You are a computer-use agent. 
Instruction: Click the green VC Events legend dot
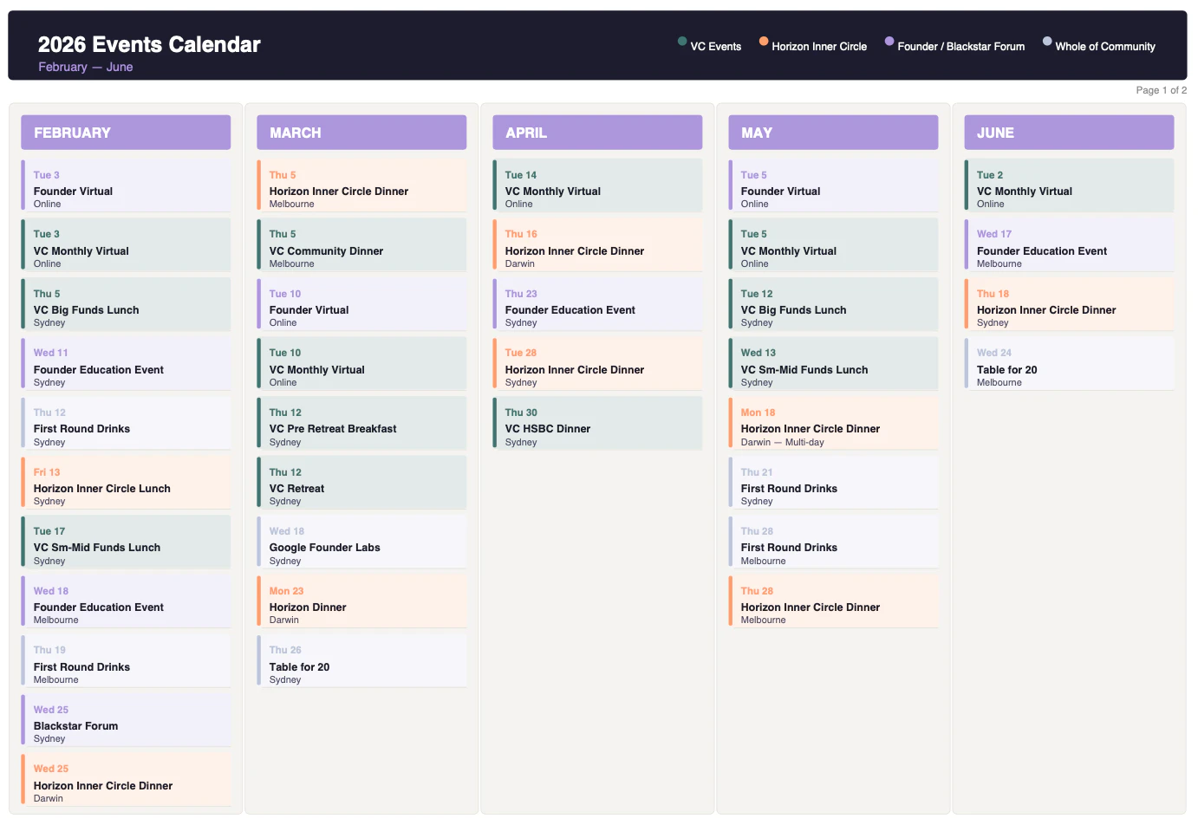(682, 41)
